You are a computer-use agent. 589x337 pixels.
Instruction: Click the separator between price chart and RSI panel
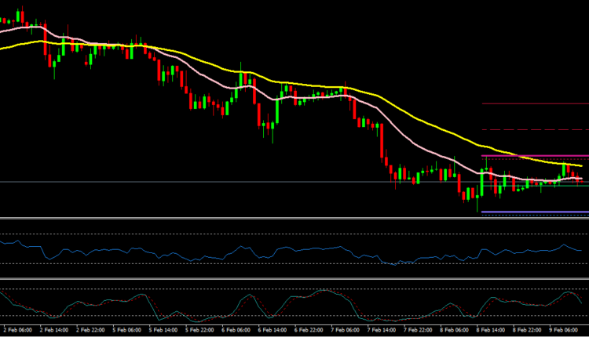click(294, 218)
